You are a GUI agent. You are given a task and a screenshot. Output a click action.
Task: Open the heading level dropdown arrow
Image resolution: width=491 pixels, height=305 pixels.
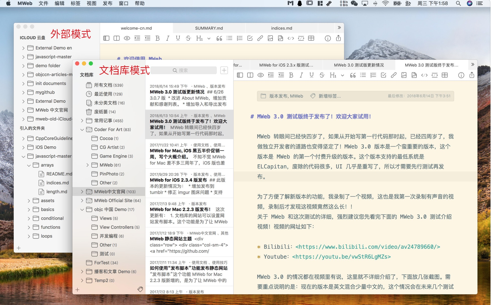pos(342,75)
